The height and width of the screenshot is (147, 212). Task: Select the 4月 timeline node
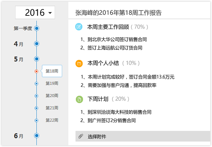[x=37, y=44]
